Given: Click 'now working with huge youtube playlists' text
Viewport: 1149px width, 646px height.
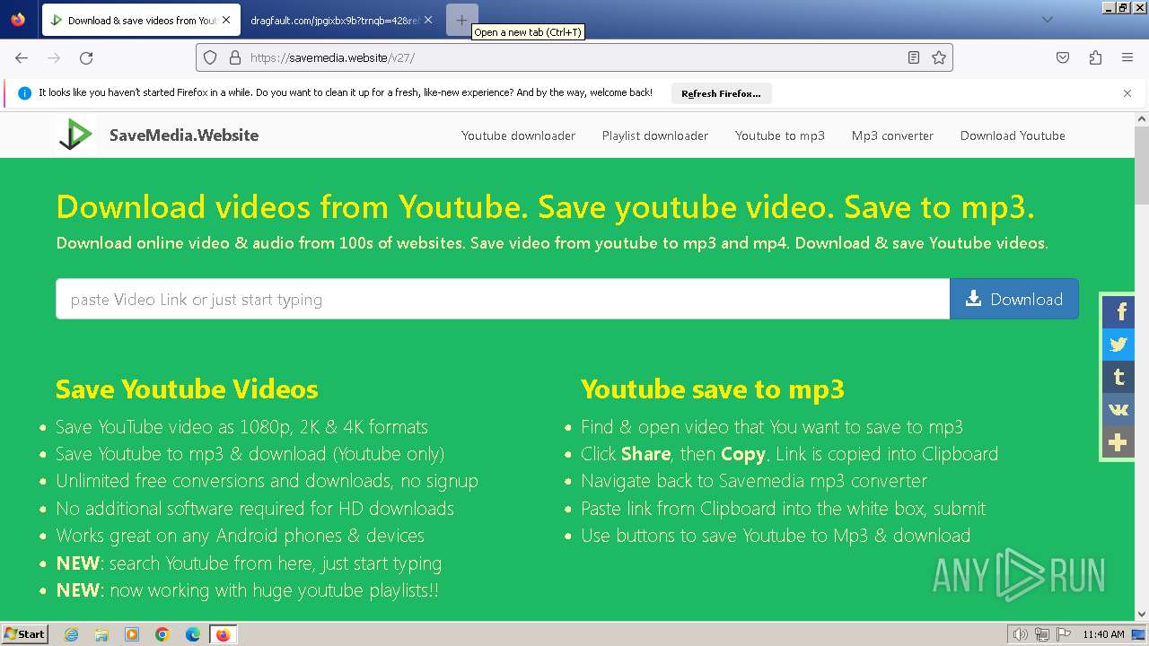Looking at the screenshot, I should (274, 590).
